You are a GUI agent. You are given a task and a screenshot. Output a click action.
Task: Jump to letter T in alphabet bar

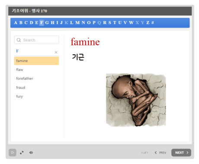tap(115, 23)
